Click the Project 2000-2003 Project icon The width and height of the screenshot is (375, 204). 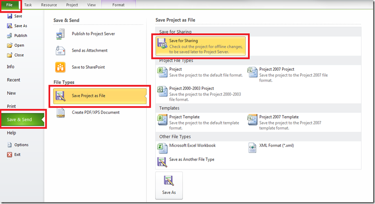pos(163,91)
